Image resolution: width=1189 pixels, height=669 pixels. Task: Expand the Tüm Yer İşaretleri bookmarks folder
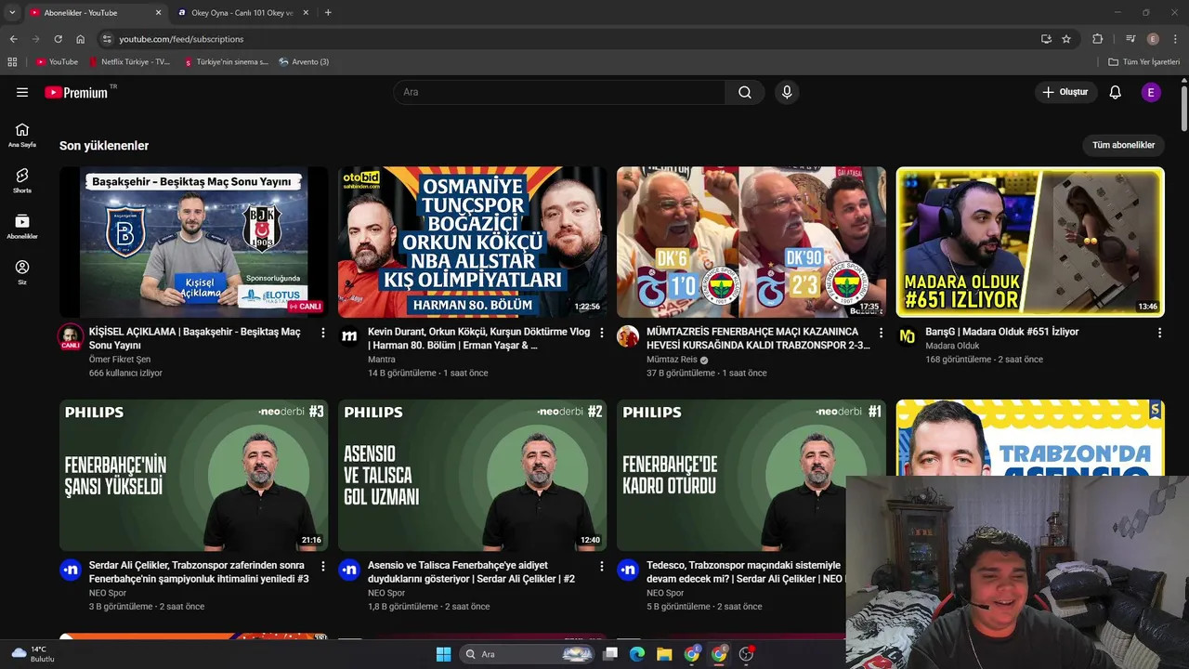pyautogui.click(x=1144, y=62)
